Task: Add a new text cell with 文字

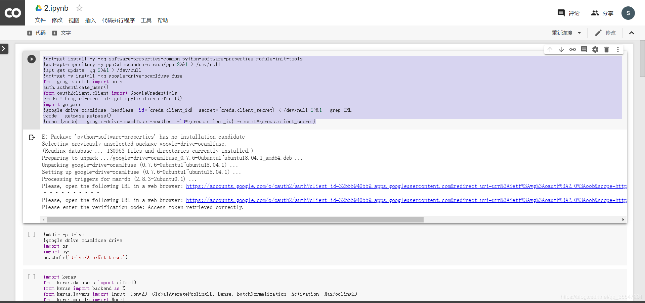Action: (x=61, y=33)
